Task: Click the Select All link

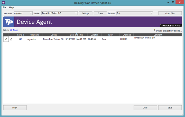Action: (x=11, y=30)
